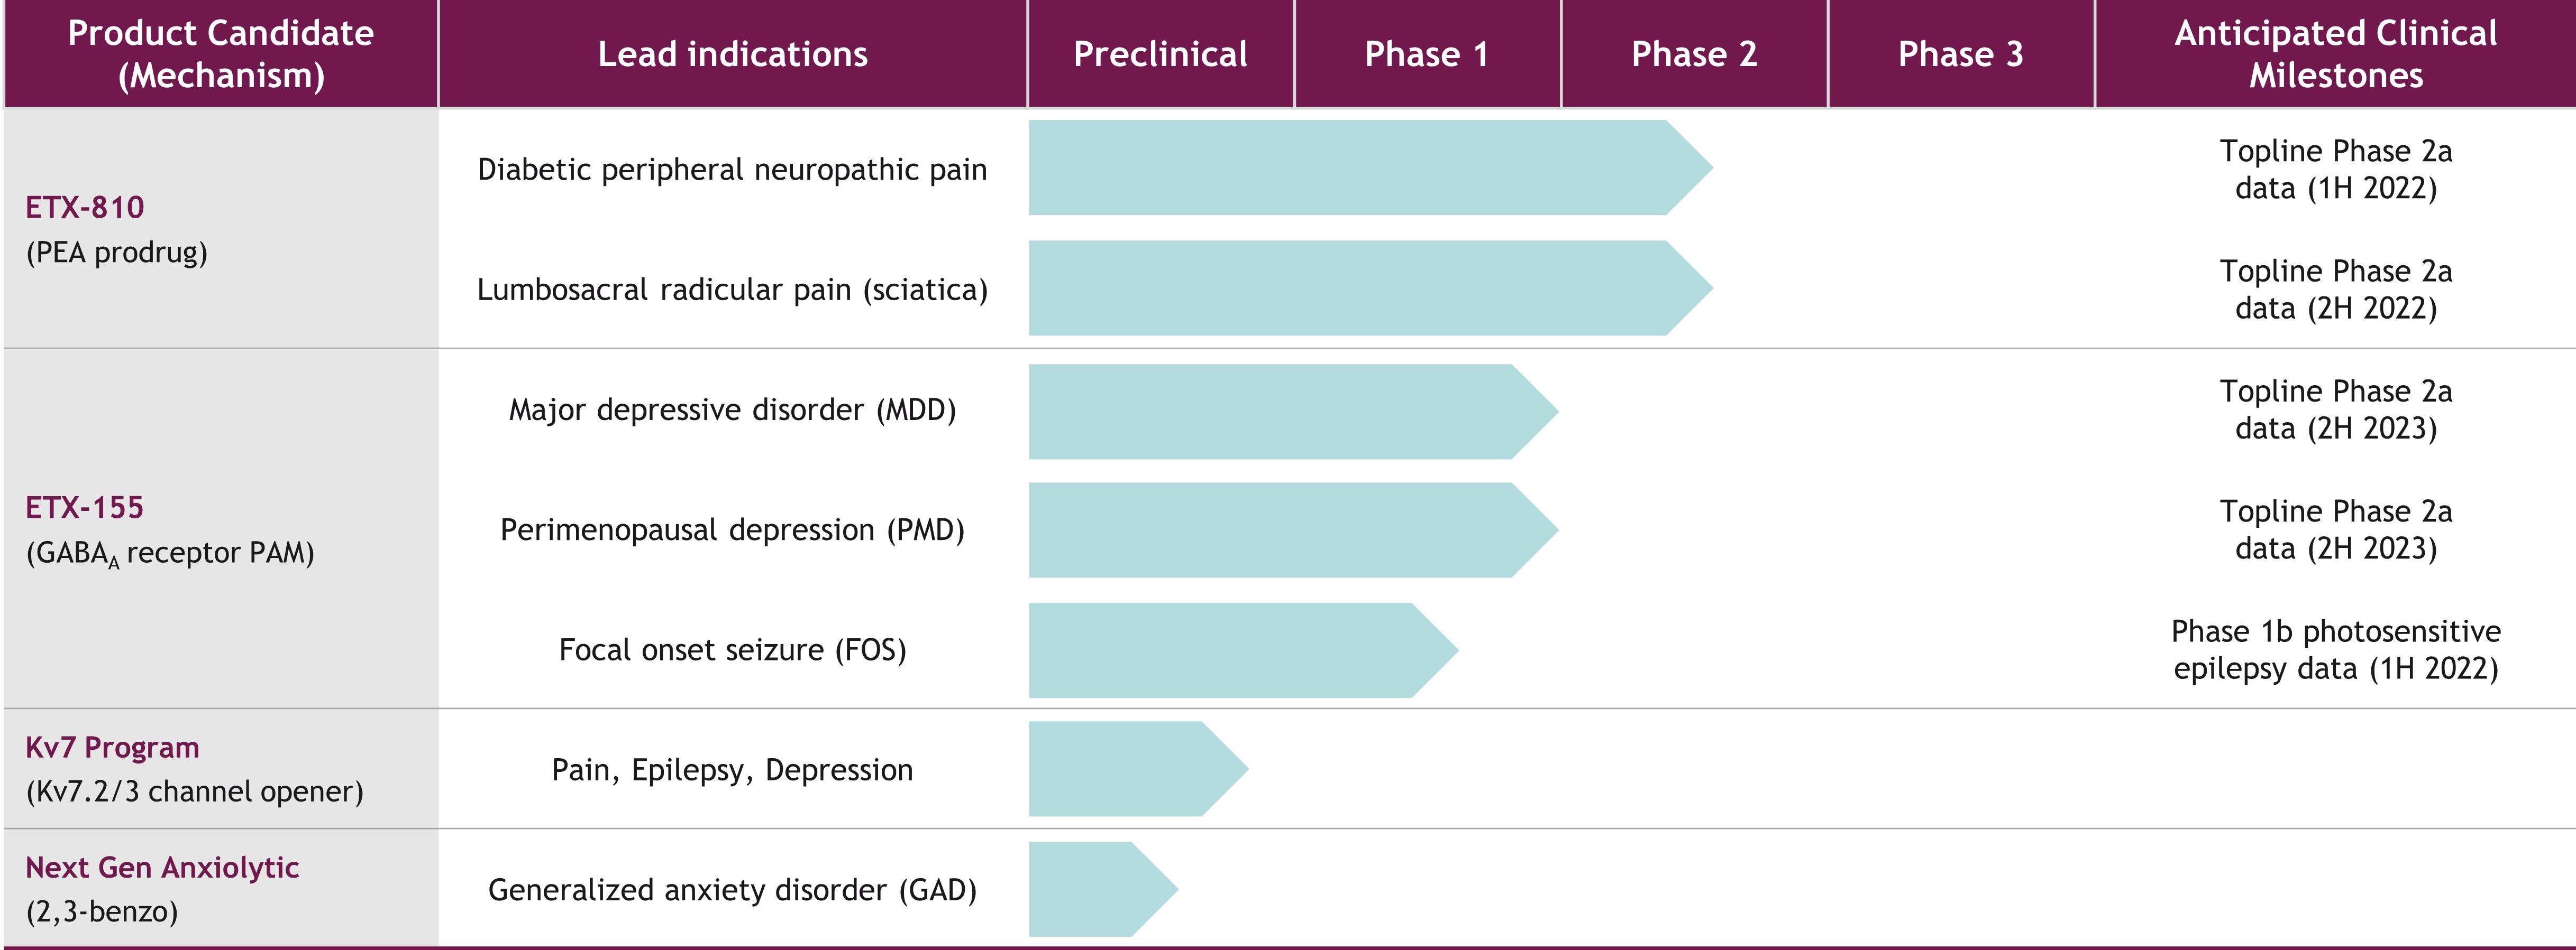Image resolution: width=2576 pixels, height=950 pixels.
Task: Click the Major depressive disorder progress arrow
Action: coord(1294,412)
